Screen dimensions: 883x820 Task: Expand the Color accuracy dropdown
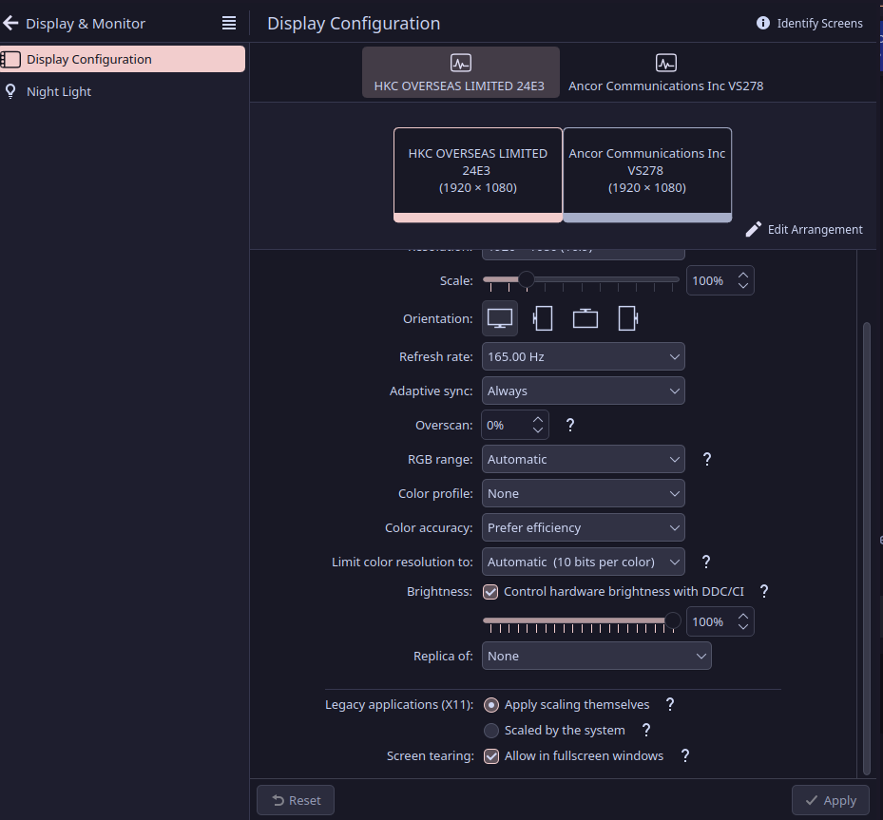[x=584, y=527]
